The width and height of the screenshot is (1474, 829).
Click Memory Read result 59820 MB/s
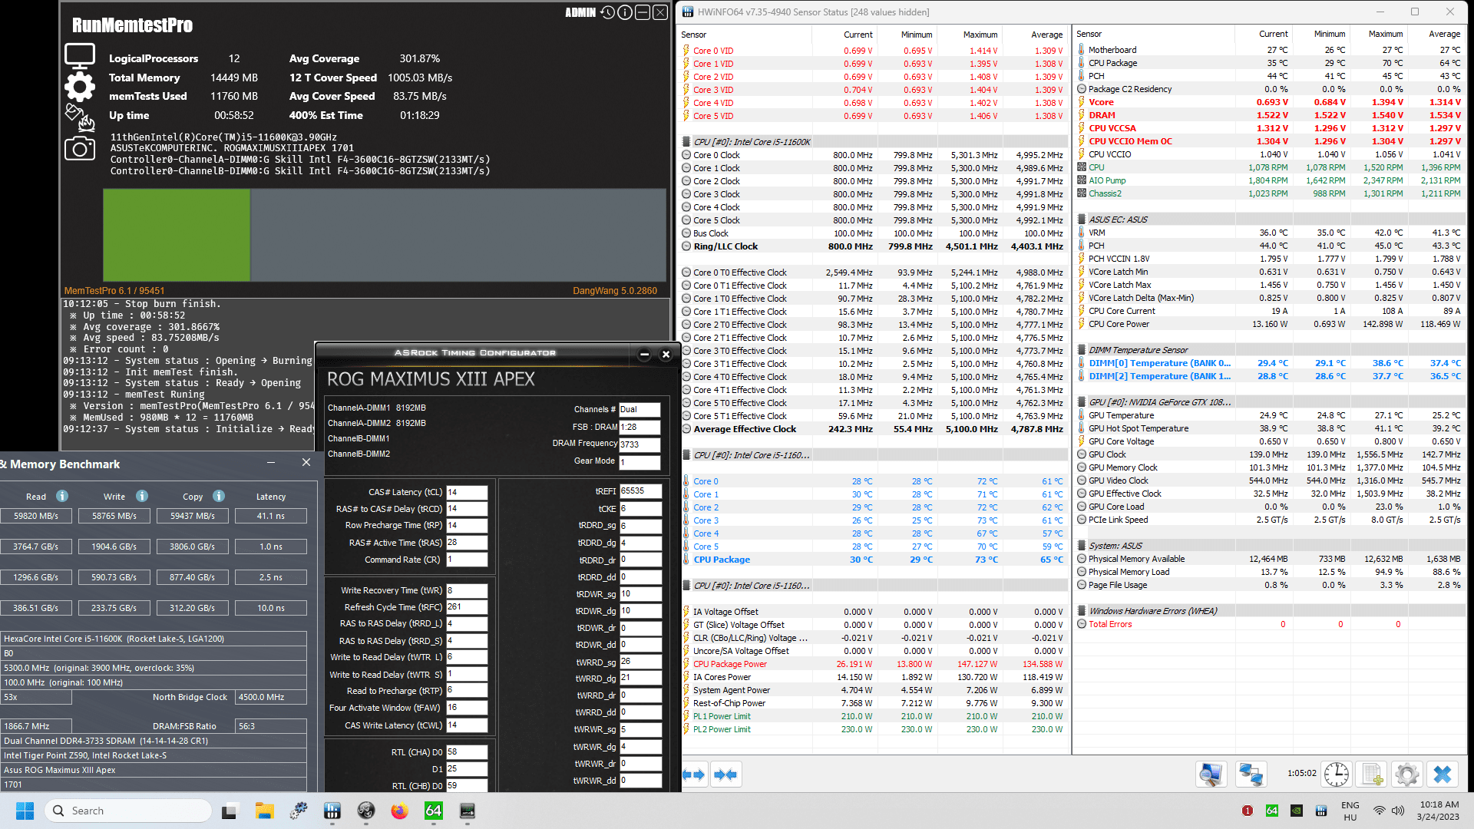pyautogui.click(x=36, y=516)
